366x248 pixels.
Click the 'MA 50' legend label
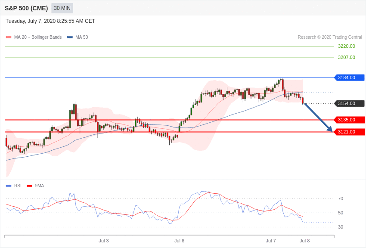click(x=82, y=37)
